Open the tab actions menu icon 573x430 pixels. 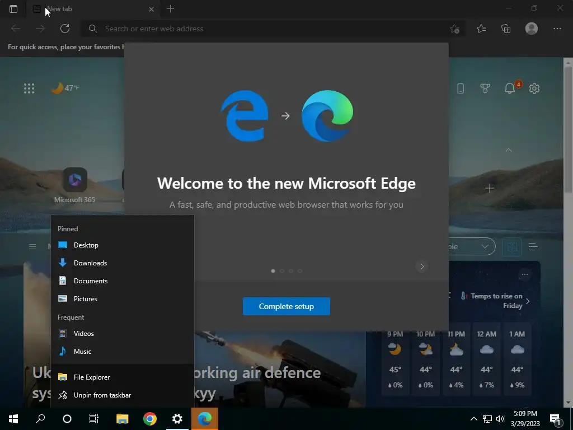point(13,9)
